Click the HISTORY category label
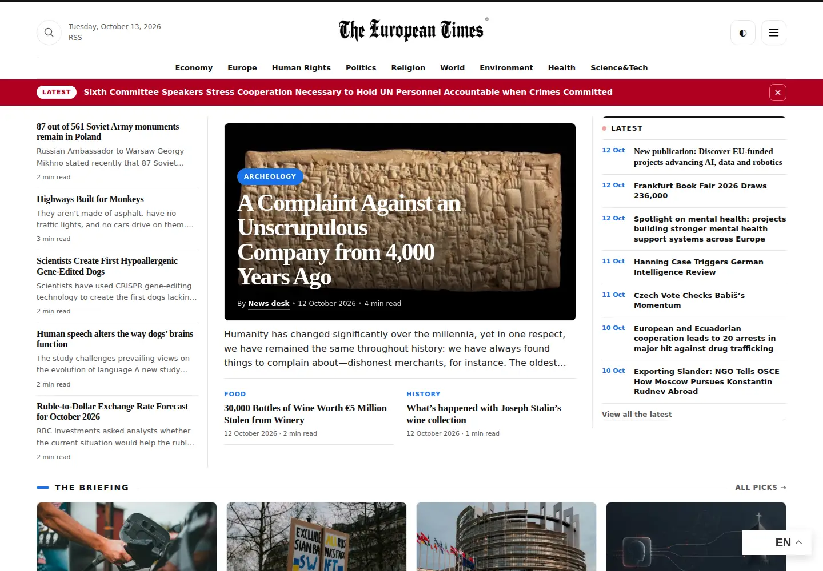This screenshot has width=823, height=571. click(424, 394)
